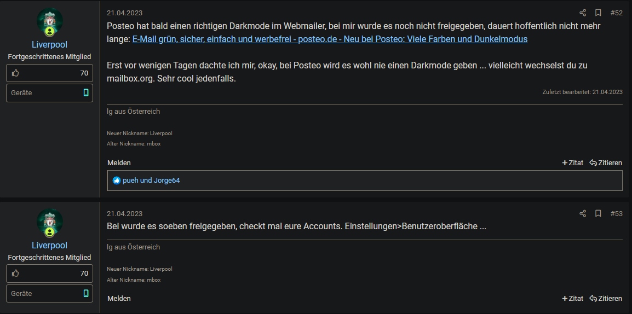Bookmark post #52

click(x=598, y=13)
